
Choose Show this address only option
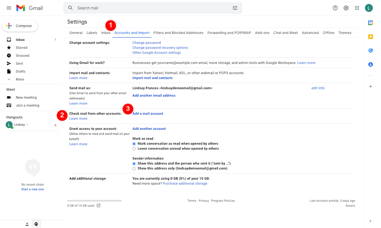pyautogui.click(x=134, y=168)
